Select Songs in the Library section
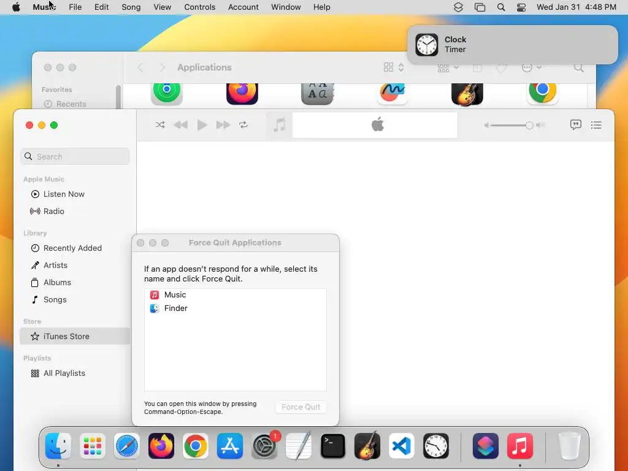 (75, 299)
